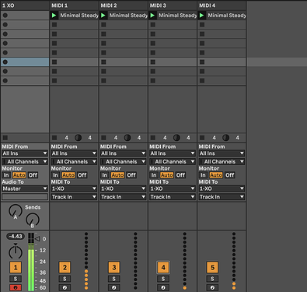Toggle track activator 3 on MIDI 2
Screen dimensions: 307x292
[x=114, y=267]
